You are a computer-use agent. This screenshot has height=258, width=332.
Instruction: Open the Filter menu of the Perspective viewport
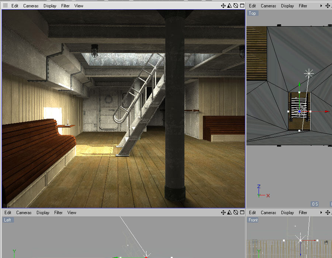pyautogui.click(x=65, y=6)
